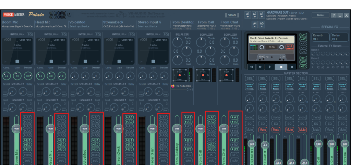Select the A1 bus with its SEL button

point(250,78)
